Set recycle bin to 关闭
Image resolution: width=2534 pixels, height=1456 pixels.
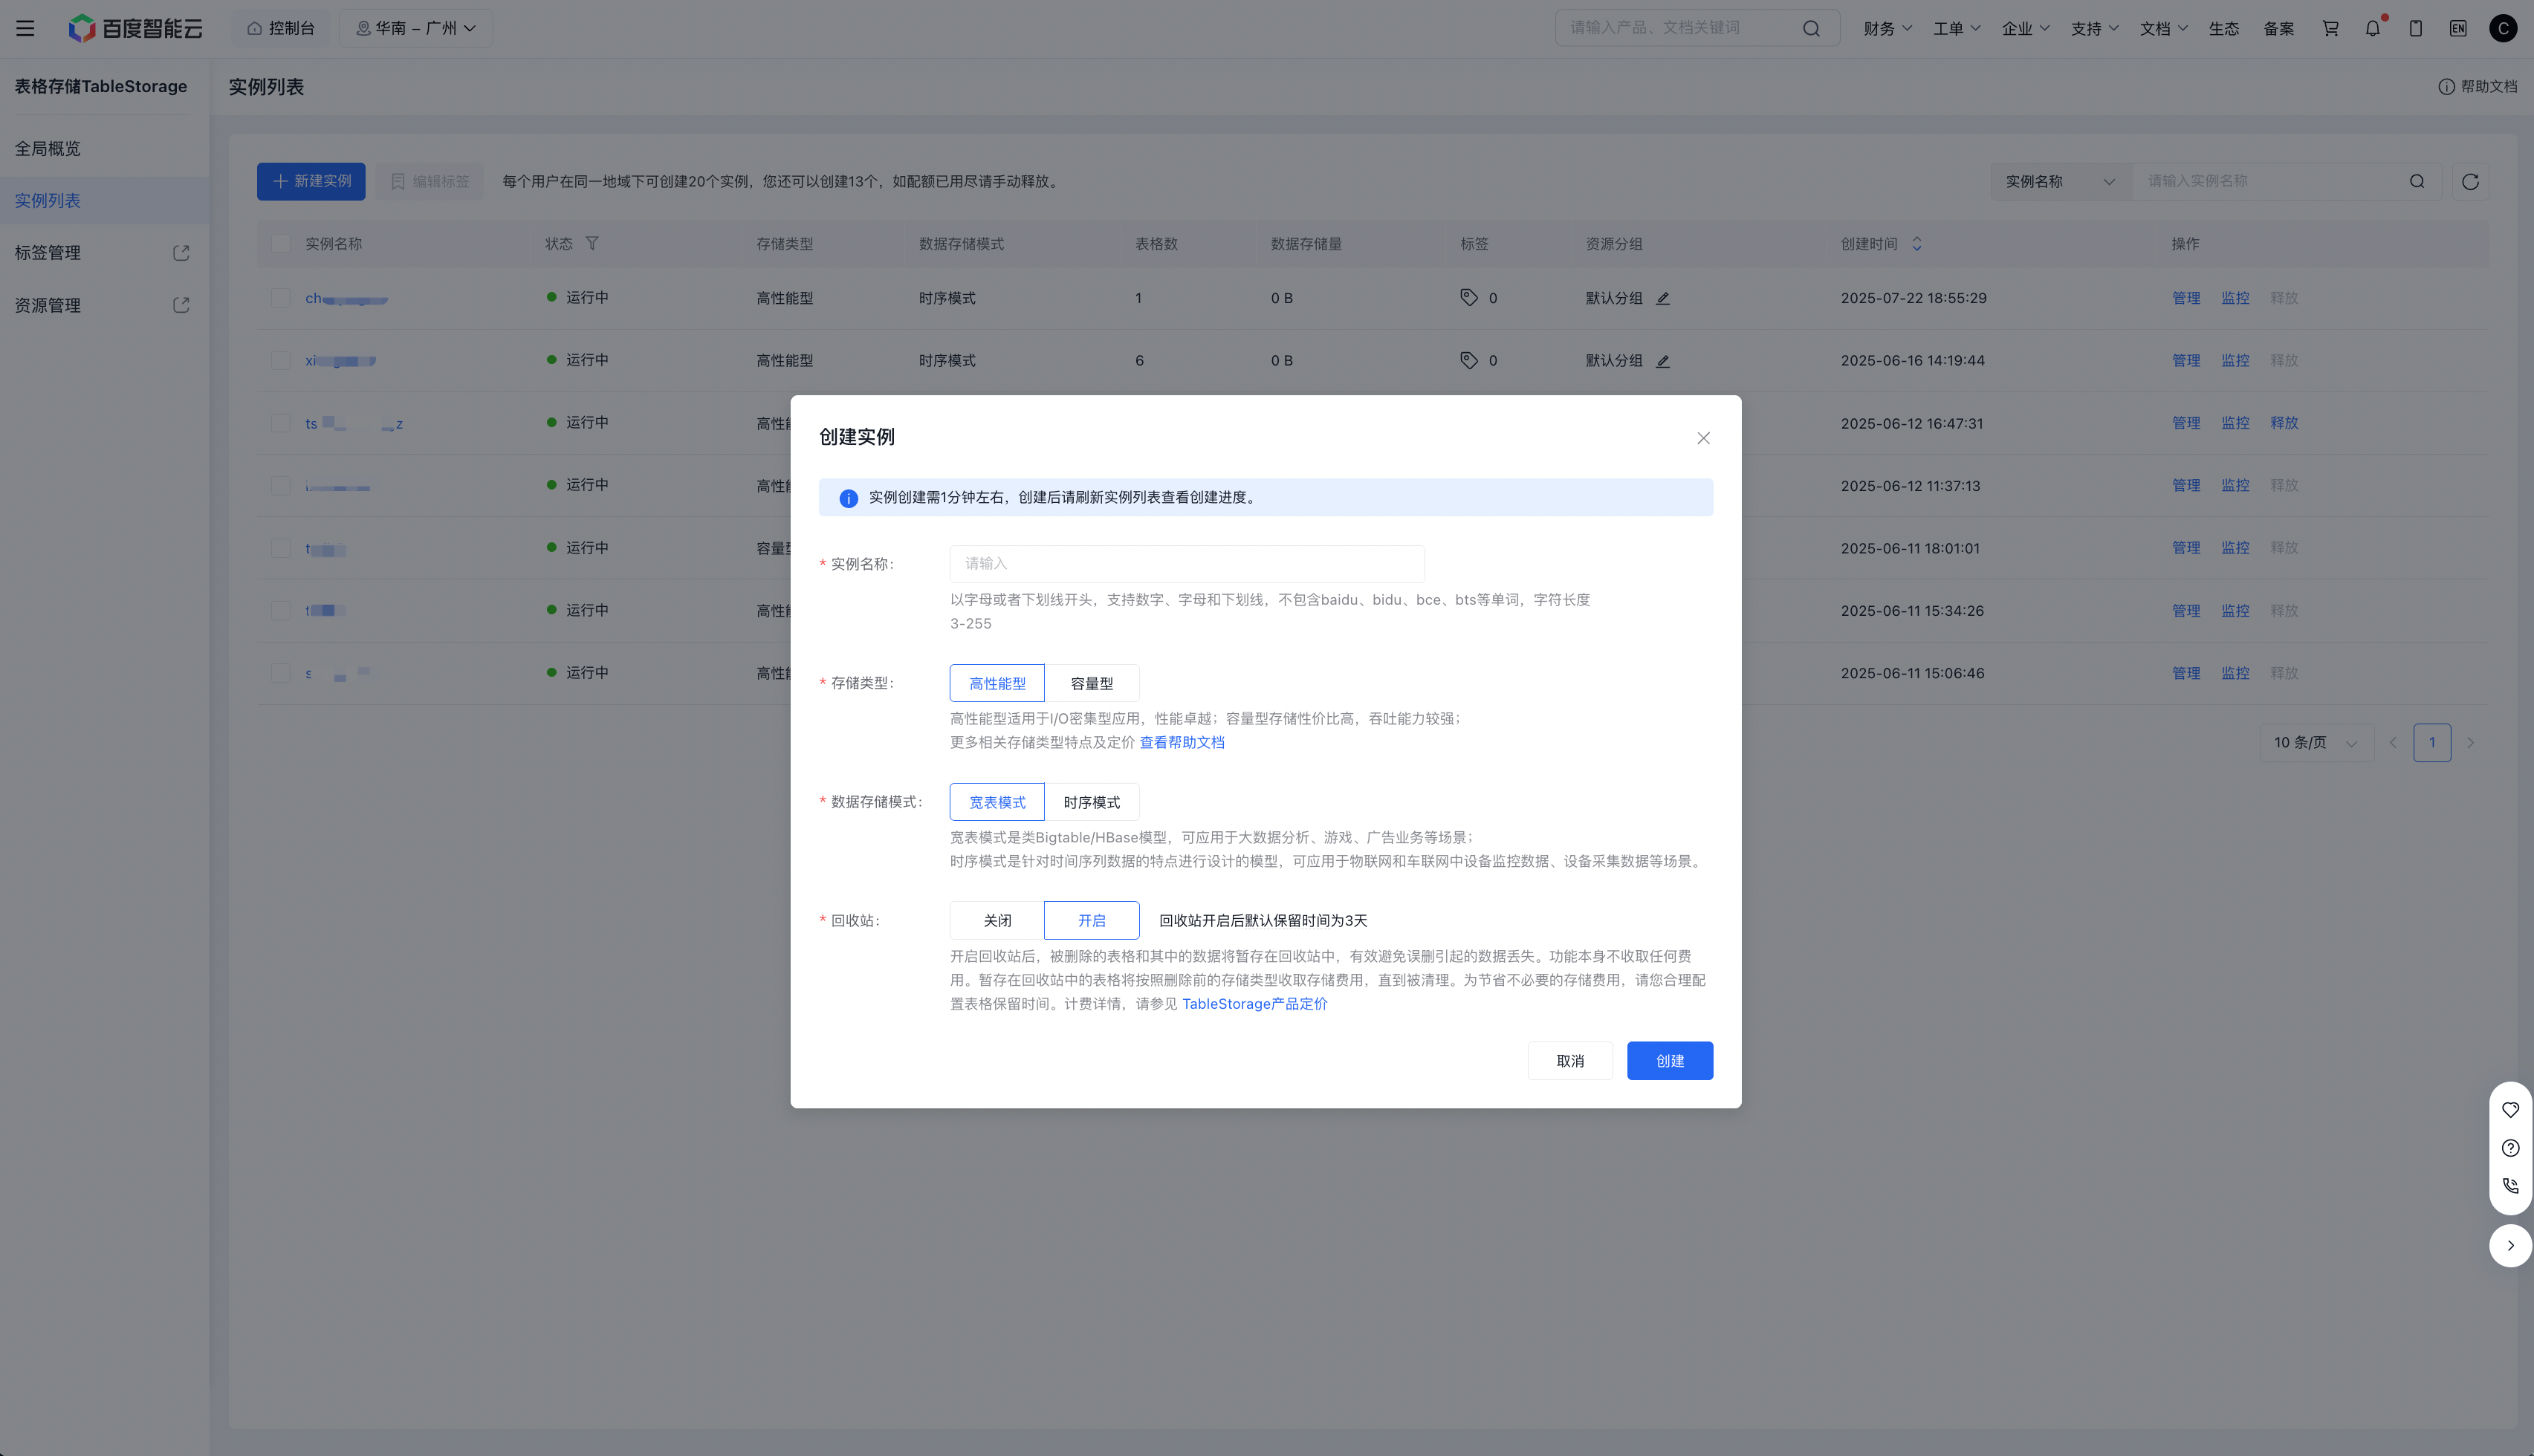(997, 920)
